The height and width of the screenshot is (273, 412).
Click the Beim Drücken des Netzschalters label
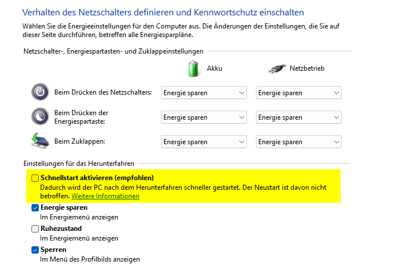tap(103, 93)
